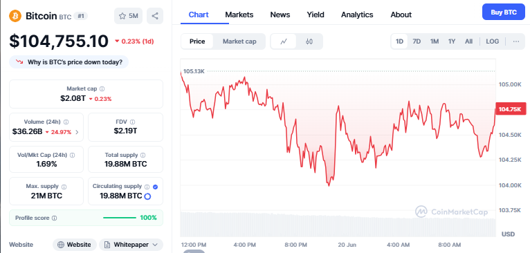Switch to the Analytics tab
This screenshot has width=530, height=253.
click(357, 15)
